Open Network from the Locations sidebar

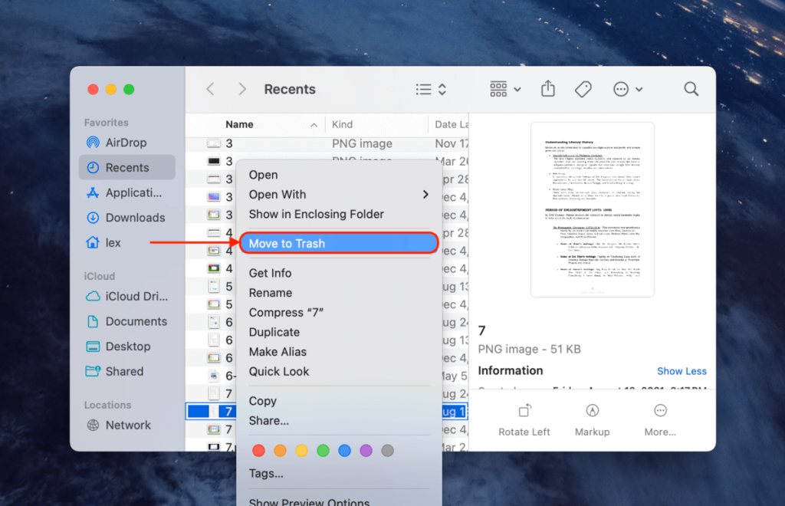click(x=128, y=425)
